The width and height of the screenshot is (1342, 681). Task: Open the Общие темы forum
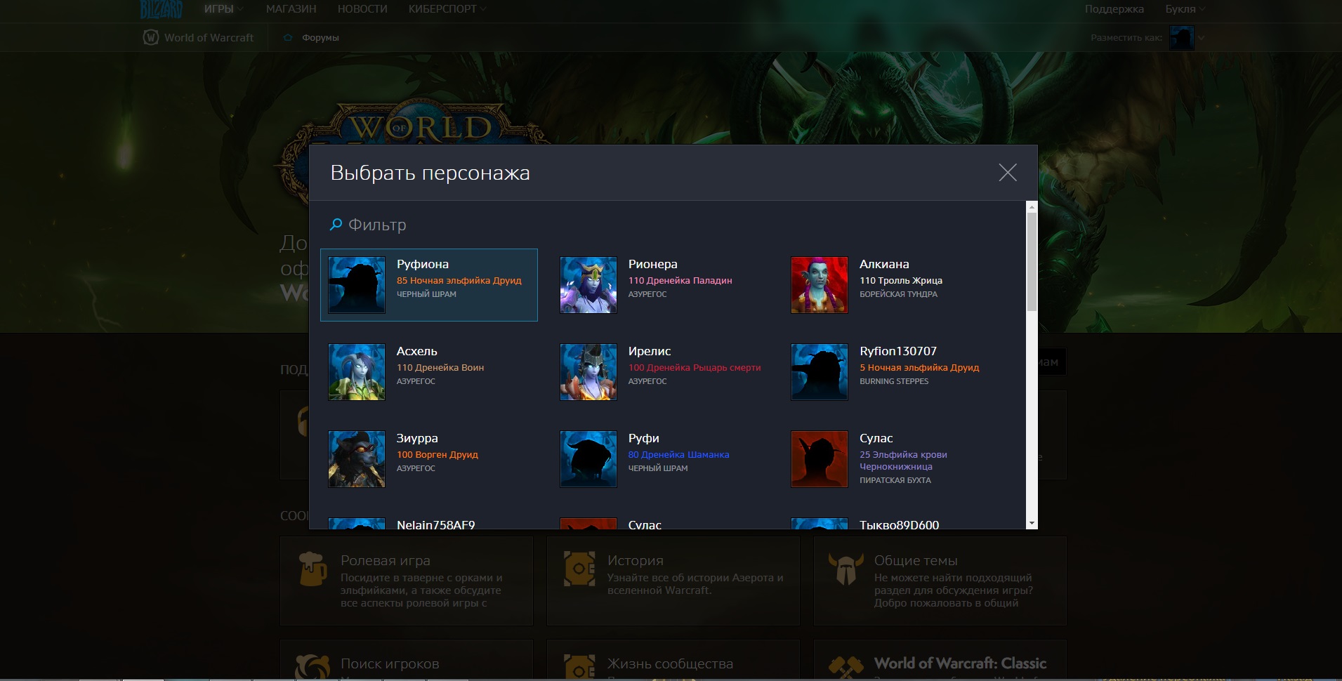940,581
